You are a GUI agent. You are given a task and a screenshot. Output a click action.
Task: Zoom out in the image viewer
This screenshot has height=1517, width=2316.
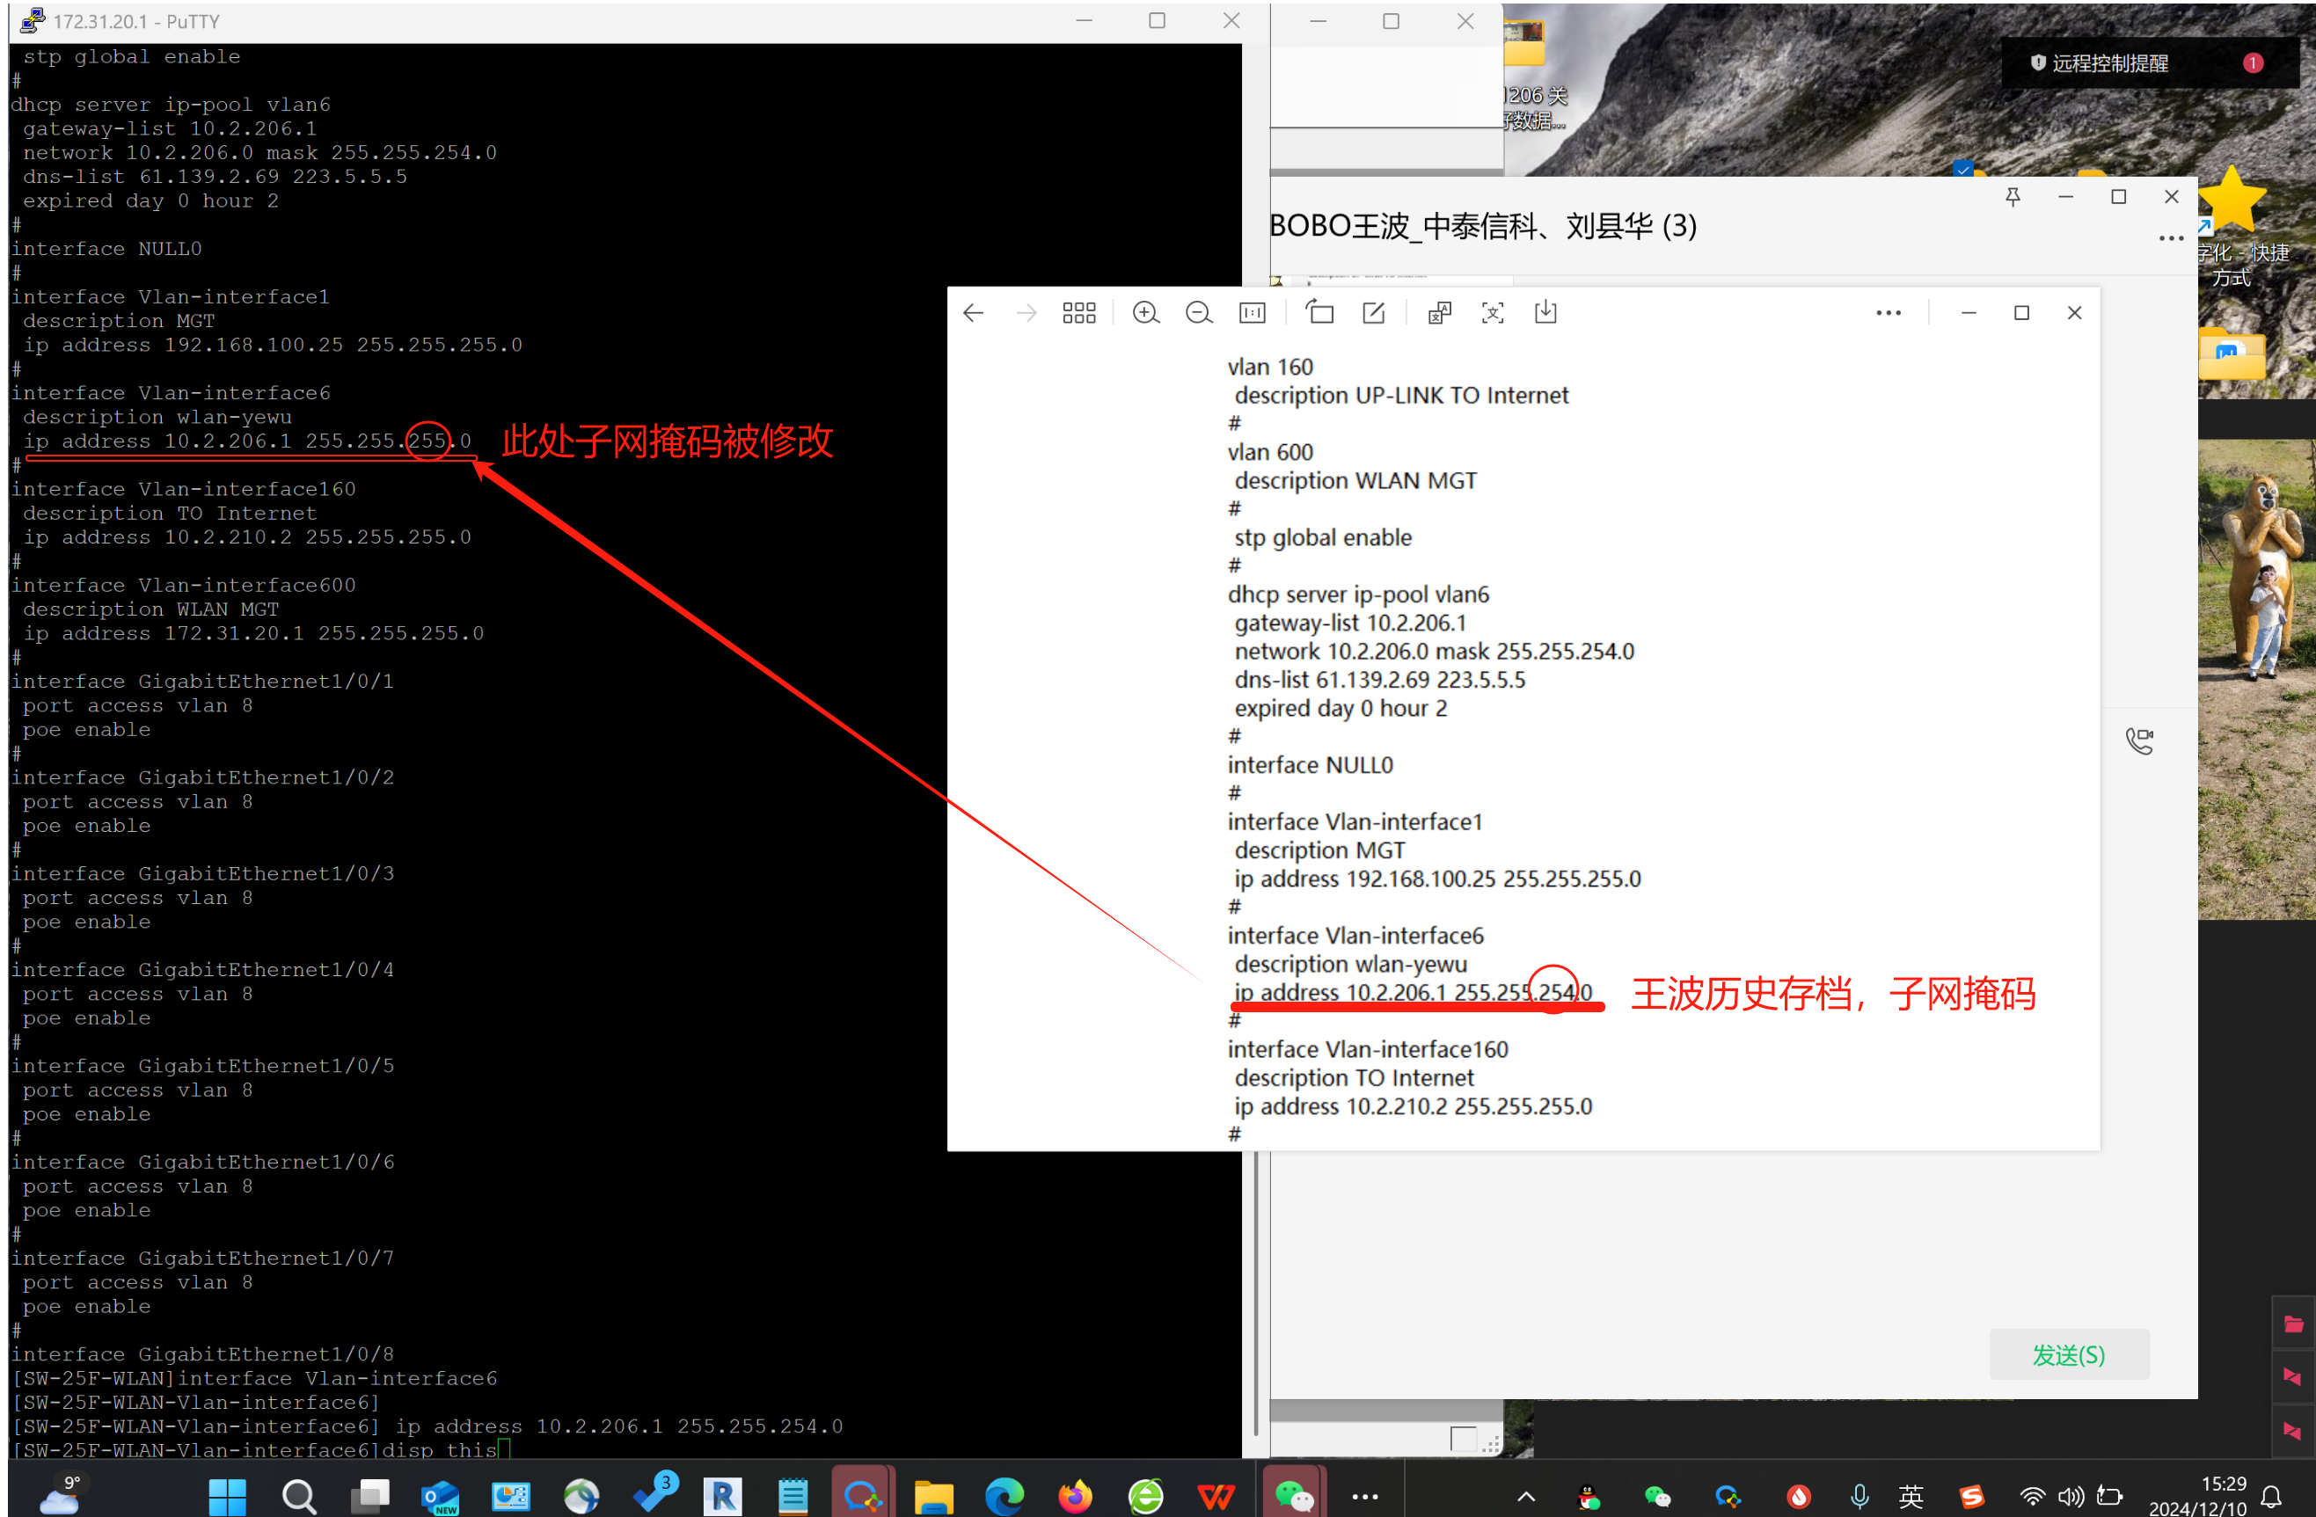point(1198,313)
